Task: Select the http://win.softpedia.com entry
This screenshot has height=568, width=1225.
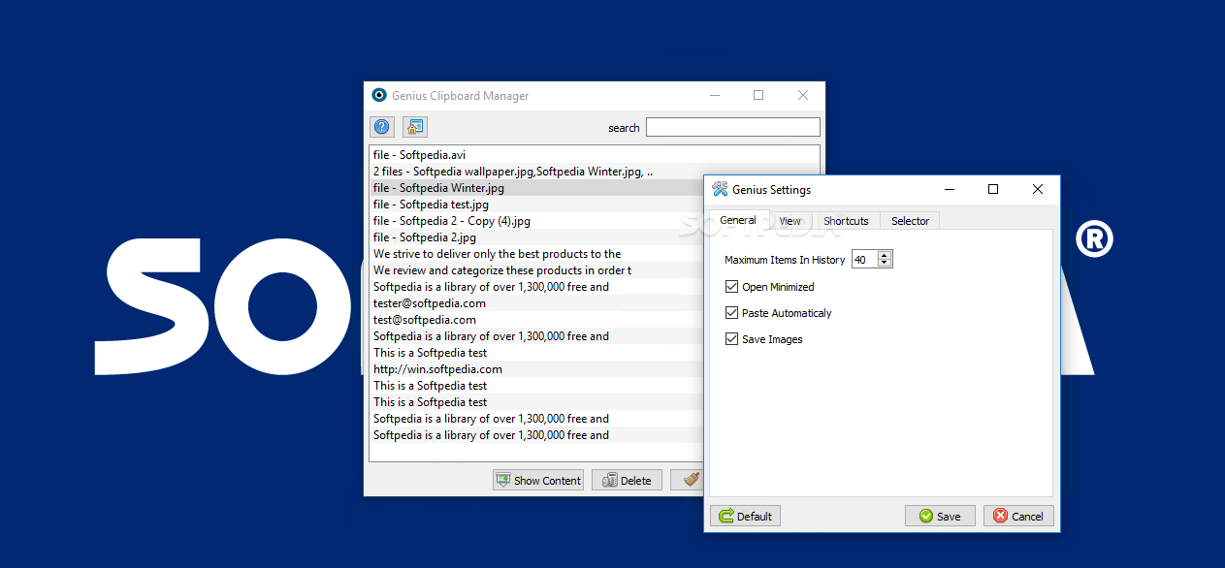Action: click(537, 369)
